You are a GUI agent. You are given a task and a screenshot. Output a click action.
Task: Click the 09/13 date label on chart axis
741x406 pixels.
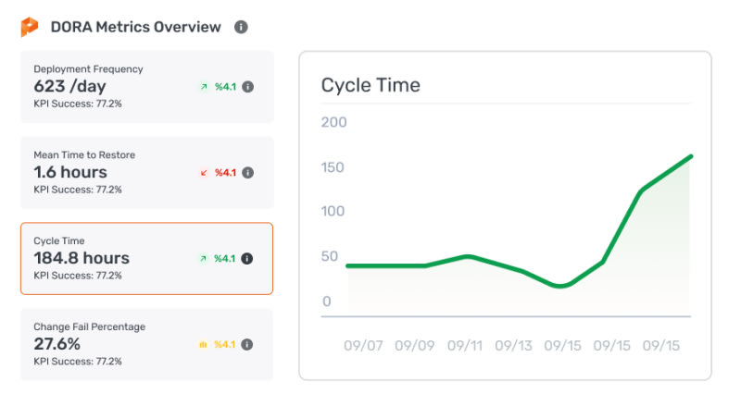[x=514, y=346]
